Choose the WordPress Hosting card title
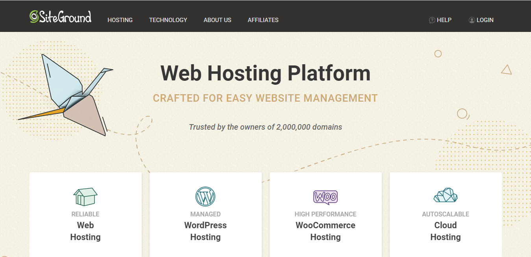This screenshot has height=257, width=531. click(205, 231)
